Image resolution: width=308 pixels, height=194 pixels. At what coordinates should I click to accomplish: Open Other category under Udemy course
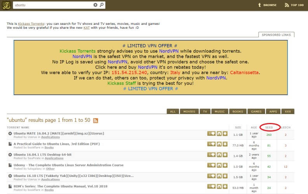coord(50,169)
